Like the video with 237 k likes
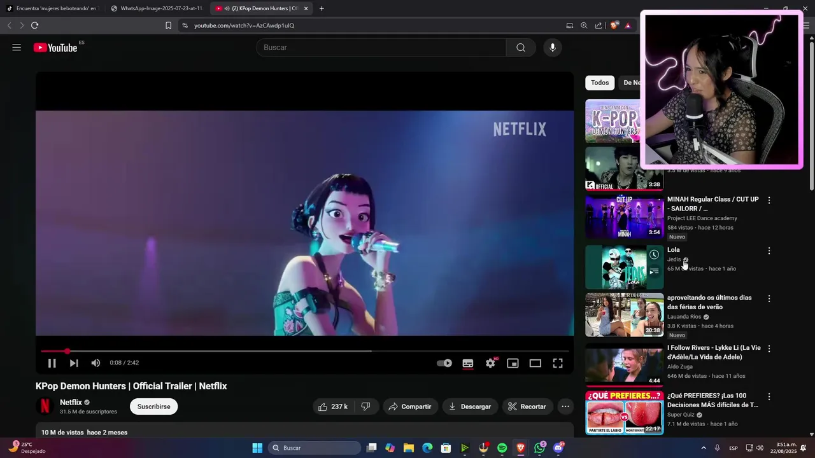This screenshot has height=458, width=815. pos(333,406)
